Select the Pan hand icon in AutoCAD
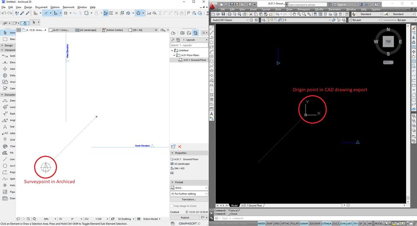417x226 pixels. pyautogui.click(x=294, y=14)
